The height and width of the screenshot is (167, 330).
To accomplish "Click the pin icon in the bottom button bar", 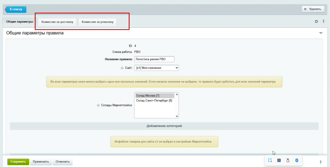I will (321, 162).
